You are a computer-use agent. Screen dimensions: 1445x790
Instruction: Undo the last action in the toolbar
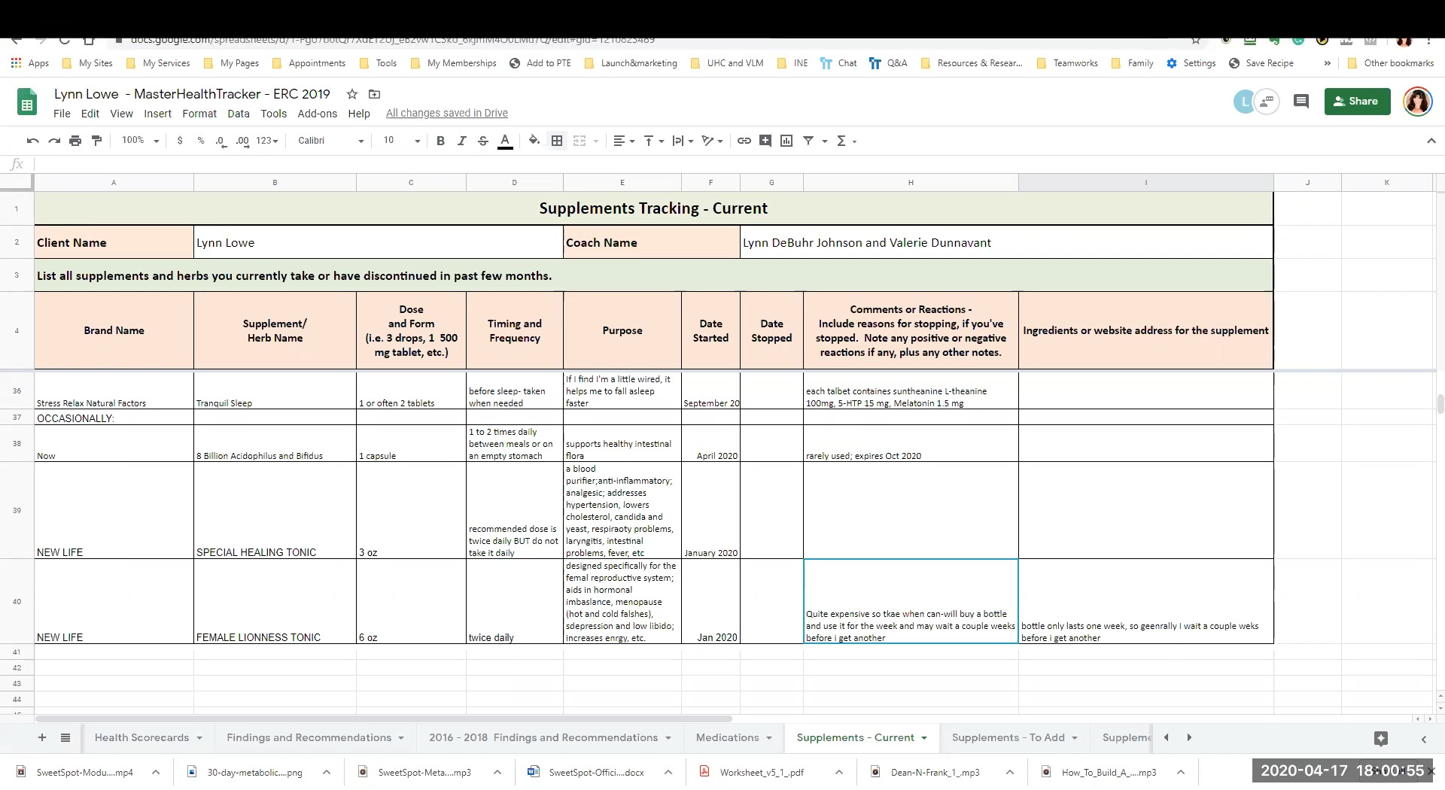(32, 141)
